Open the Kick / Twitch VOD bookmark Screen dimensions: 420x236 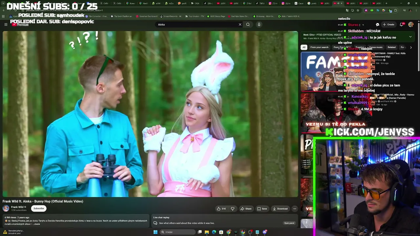(289, 16)
